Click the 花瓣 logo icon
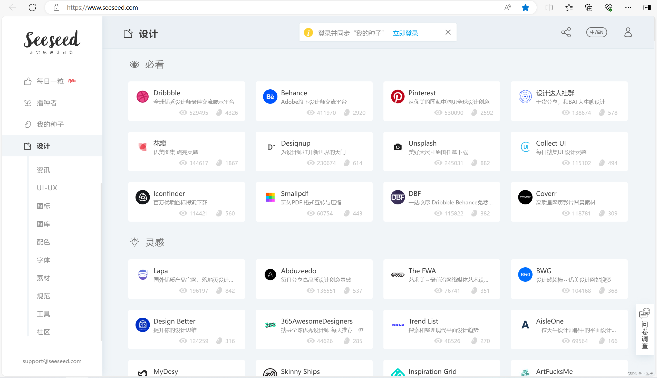This screenshot has width=657, height=378. pos(142,147)
